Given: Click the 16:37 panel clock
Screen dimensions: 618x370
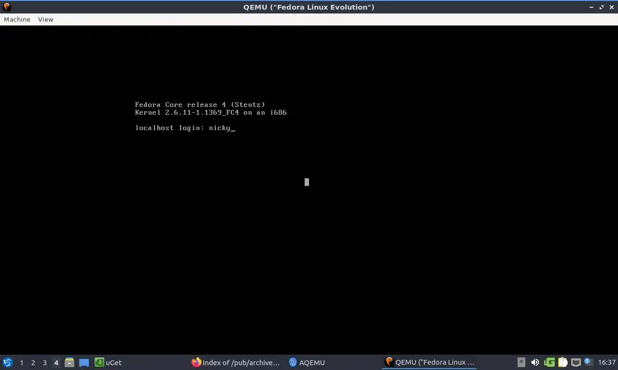Looking at the screenshot, I should click(x=606, y=362).
